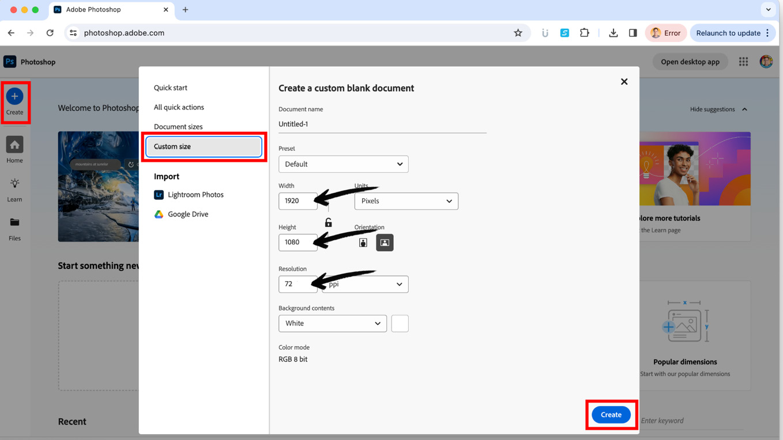This screenshot has width=783, height=440.
Task: Click the Enter keyword search field
Action: click(691, 421)
